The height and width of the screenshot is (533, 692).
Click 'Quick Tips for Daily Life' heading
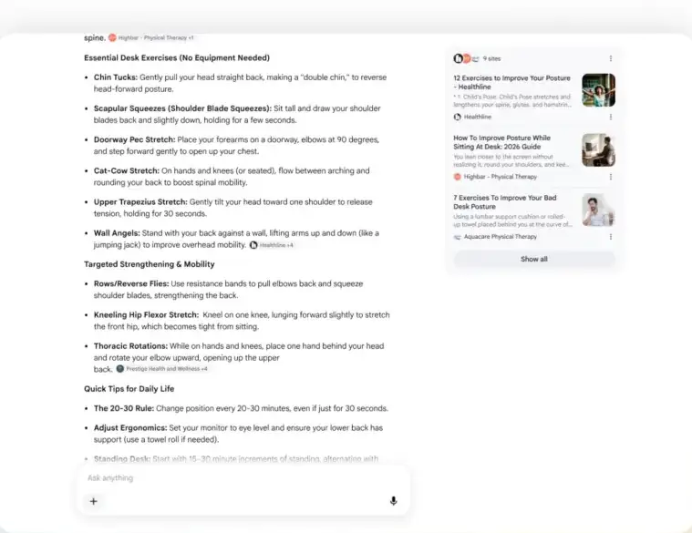pyautogui.click(x=129, y=389)
